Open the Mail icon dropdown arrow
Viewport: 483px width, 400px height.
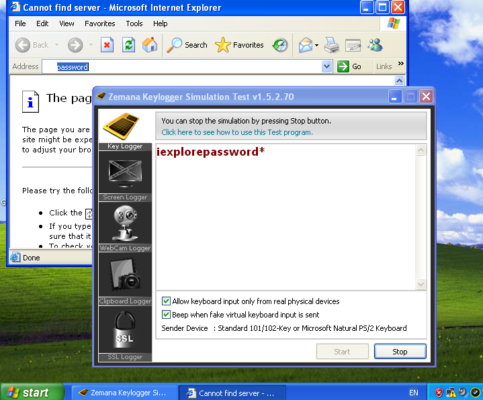[316, 46]
